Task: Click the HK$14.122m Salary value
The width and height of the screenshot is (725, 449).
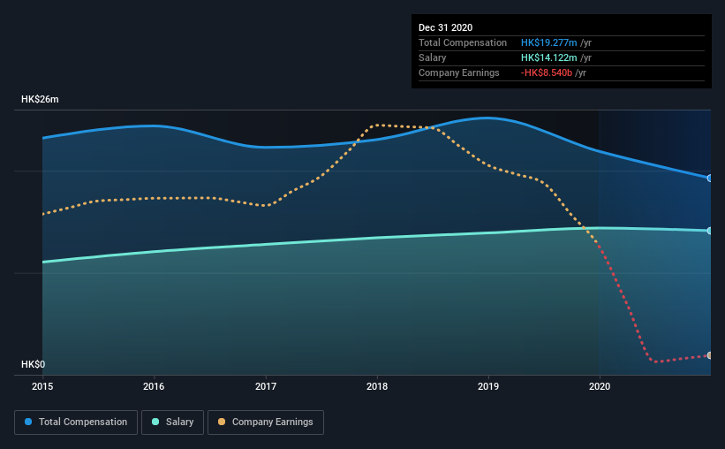Action: pyautogui.click(x=549, y=57)
